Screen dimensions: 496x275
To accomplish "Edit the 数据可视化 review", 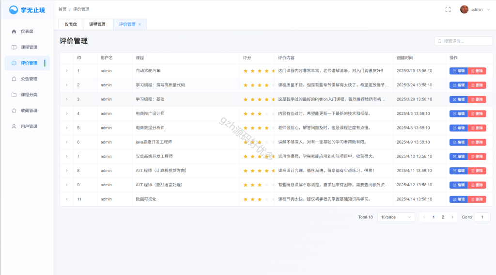I will coord(458,199).
